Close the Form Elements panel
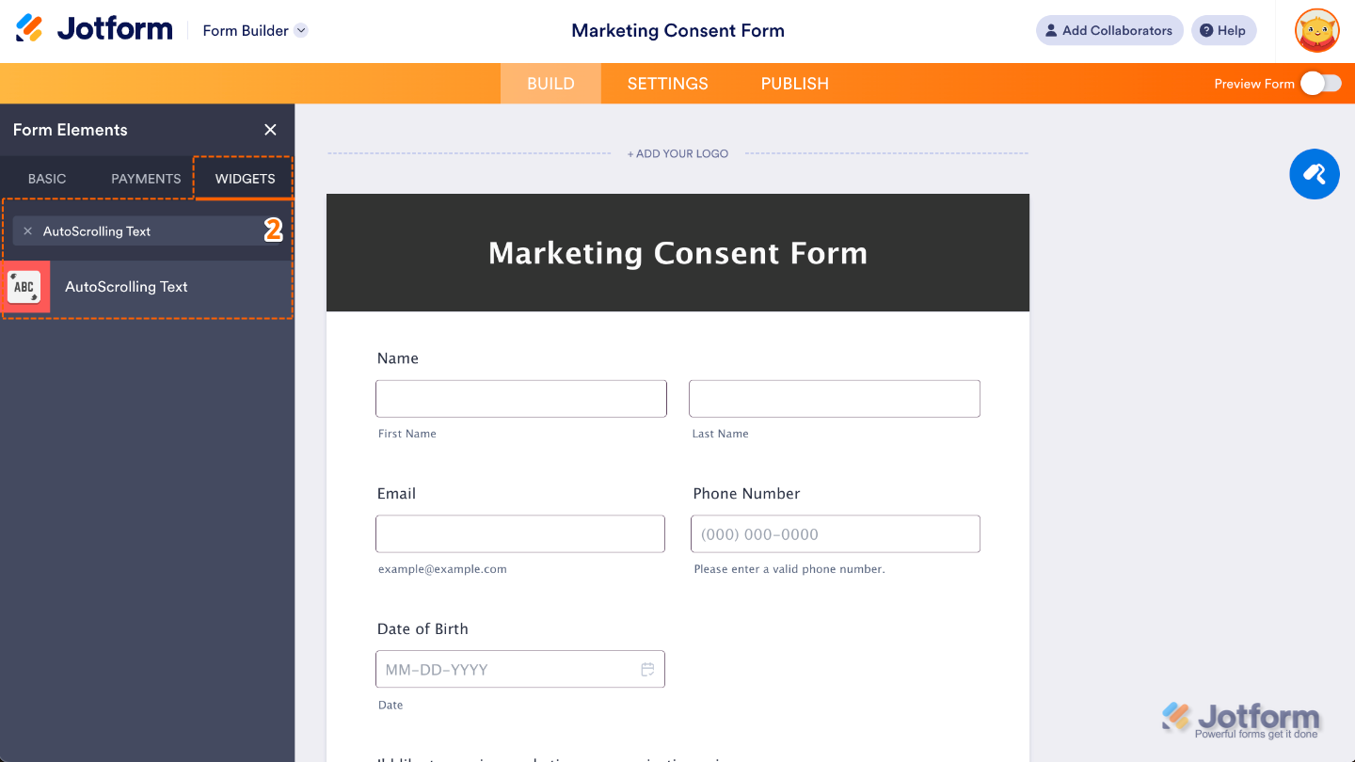 tap(270, 129)
